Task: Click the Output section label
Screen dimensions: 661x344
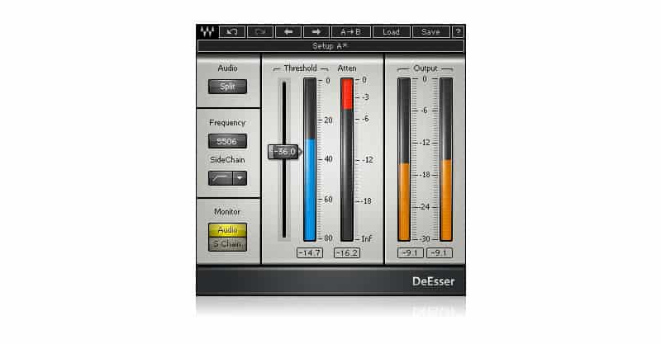Action: click(426, 68)
